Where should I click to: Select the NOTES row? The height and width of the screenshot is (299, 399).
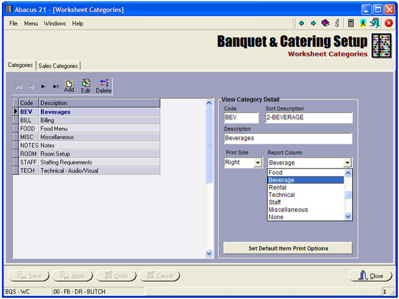click(86, 145)
